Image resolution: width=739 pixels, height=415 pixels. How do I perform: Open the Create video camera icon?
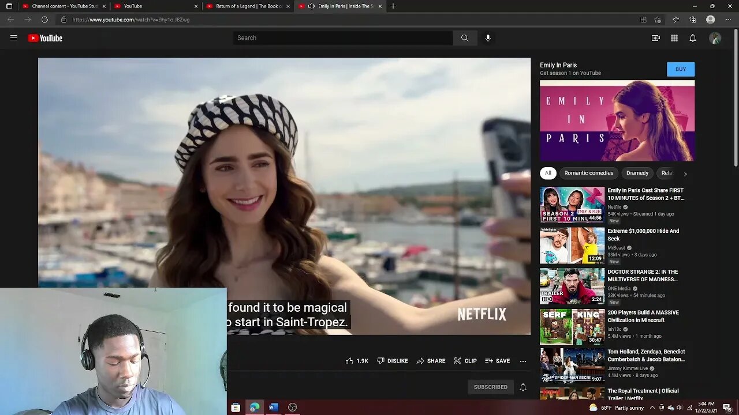click(x=655, y=38)
